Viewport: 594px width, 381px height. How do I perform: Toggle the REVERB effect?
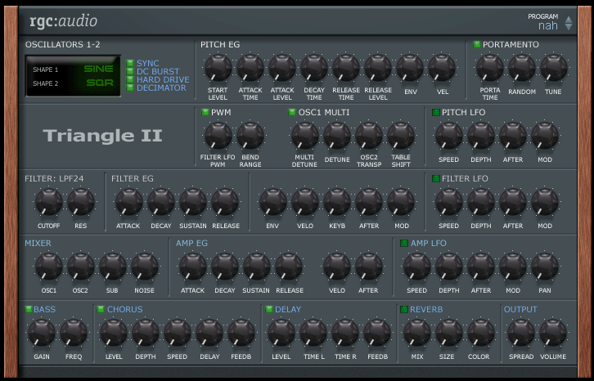[404, 309]
